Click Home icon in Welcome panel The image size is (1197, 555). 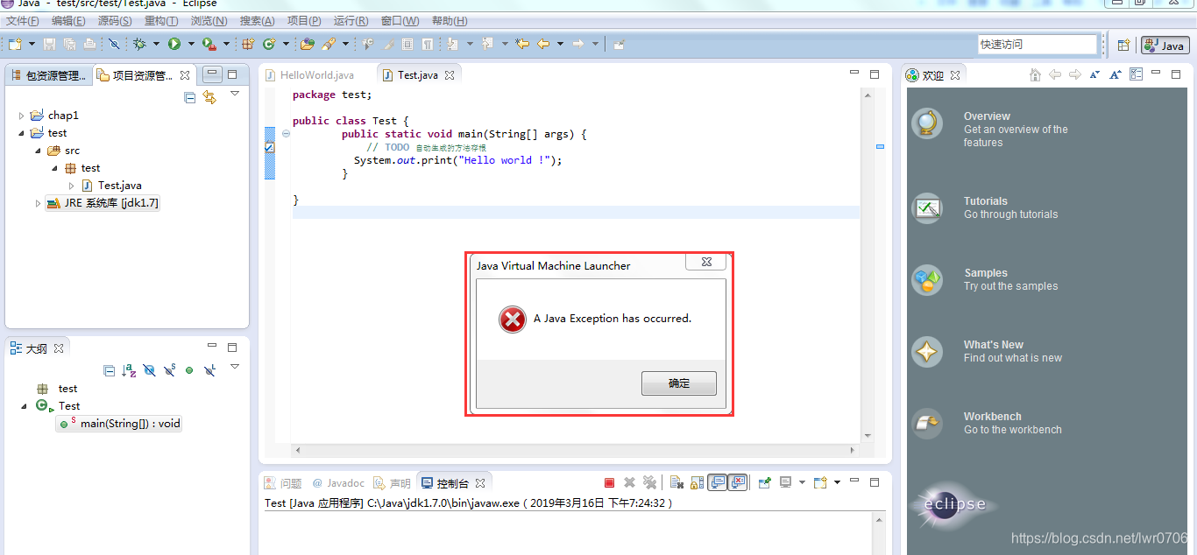coord(1035,75)
